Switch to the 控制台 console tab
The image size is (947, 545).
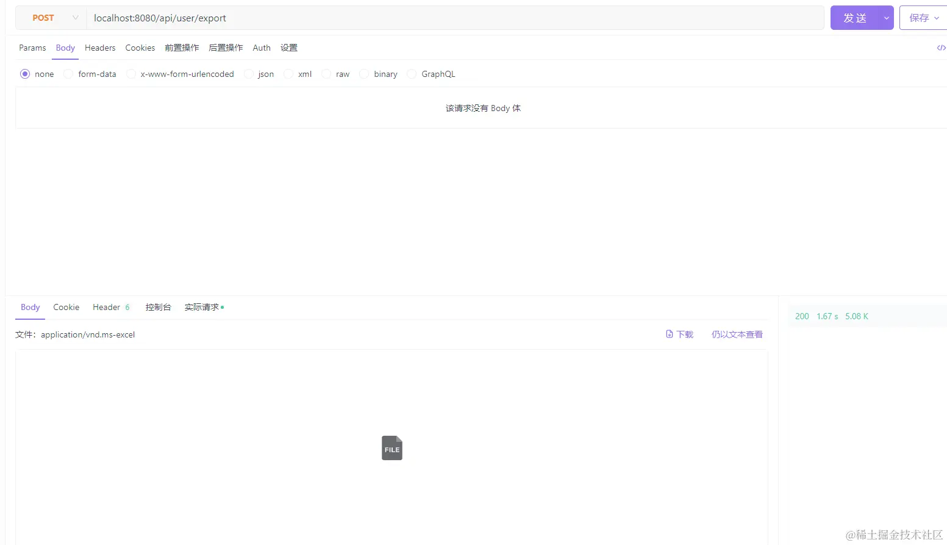point(158,307)
